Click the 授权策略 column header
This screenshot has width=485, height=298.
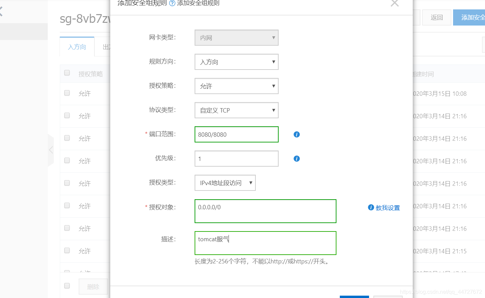pos(90,74)
